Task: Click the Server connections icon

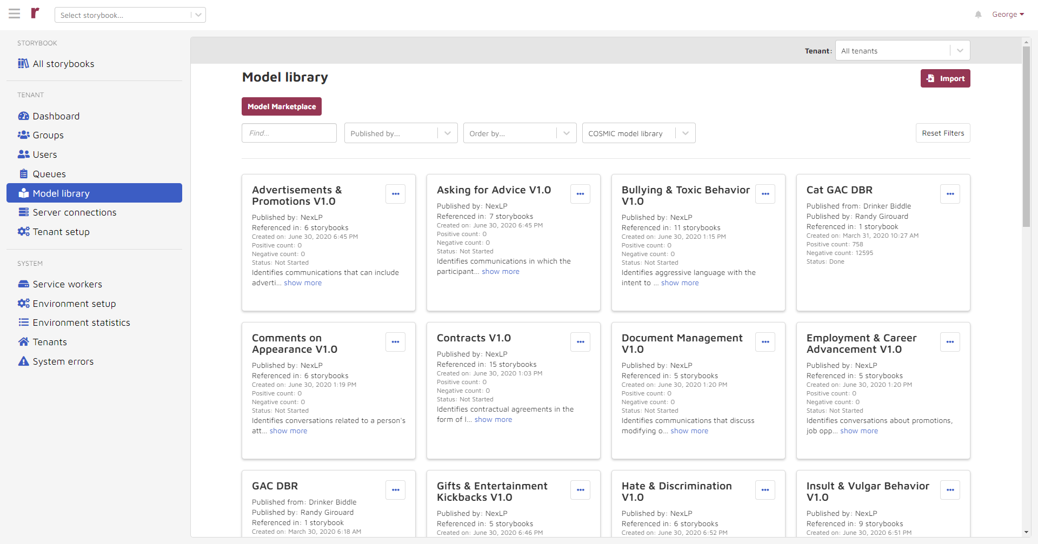Action: pyautogui.click(x=23, y=212)
